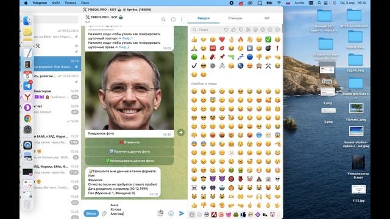Pick the blue play button emoji
This screenshot has width=390, height=219.
click(250, 48)
